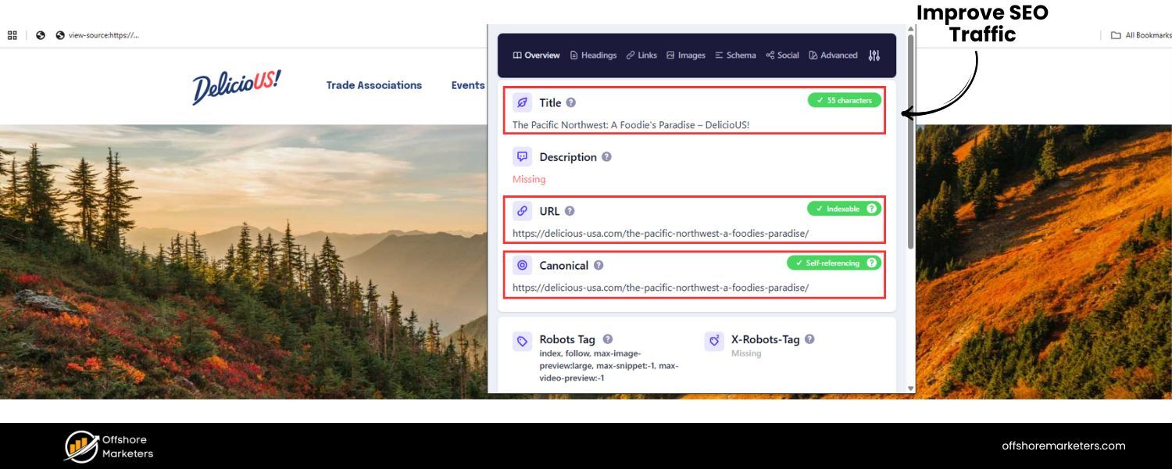
Task: Click the URL chain link icon
Action: click(522, 210)
